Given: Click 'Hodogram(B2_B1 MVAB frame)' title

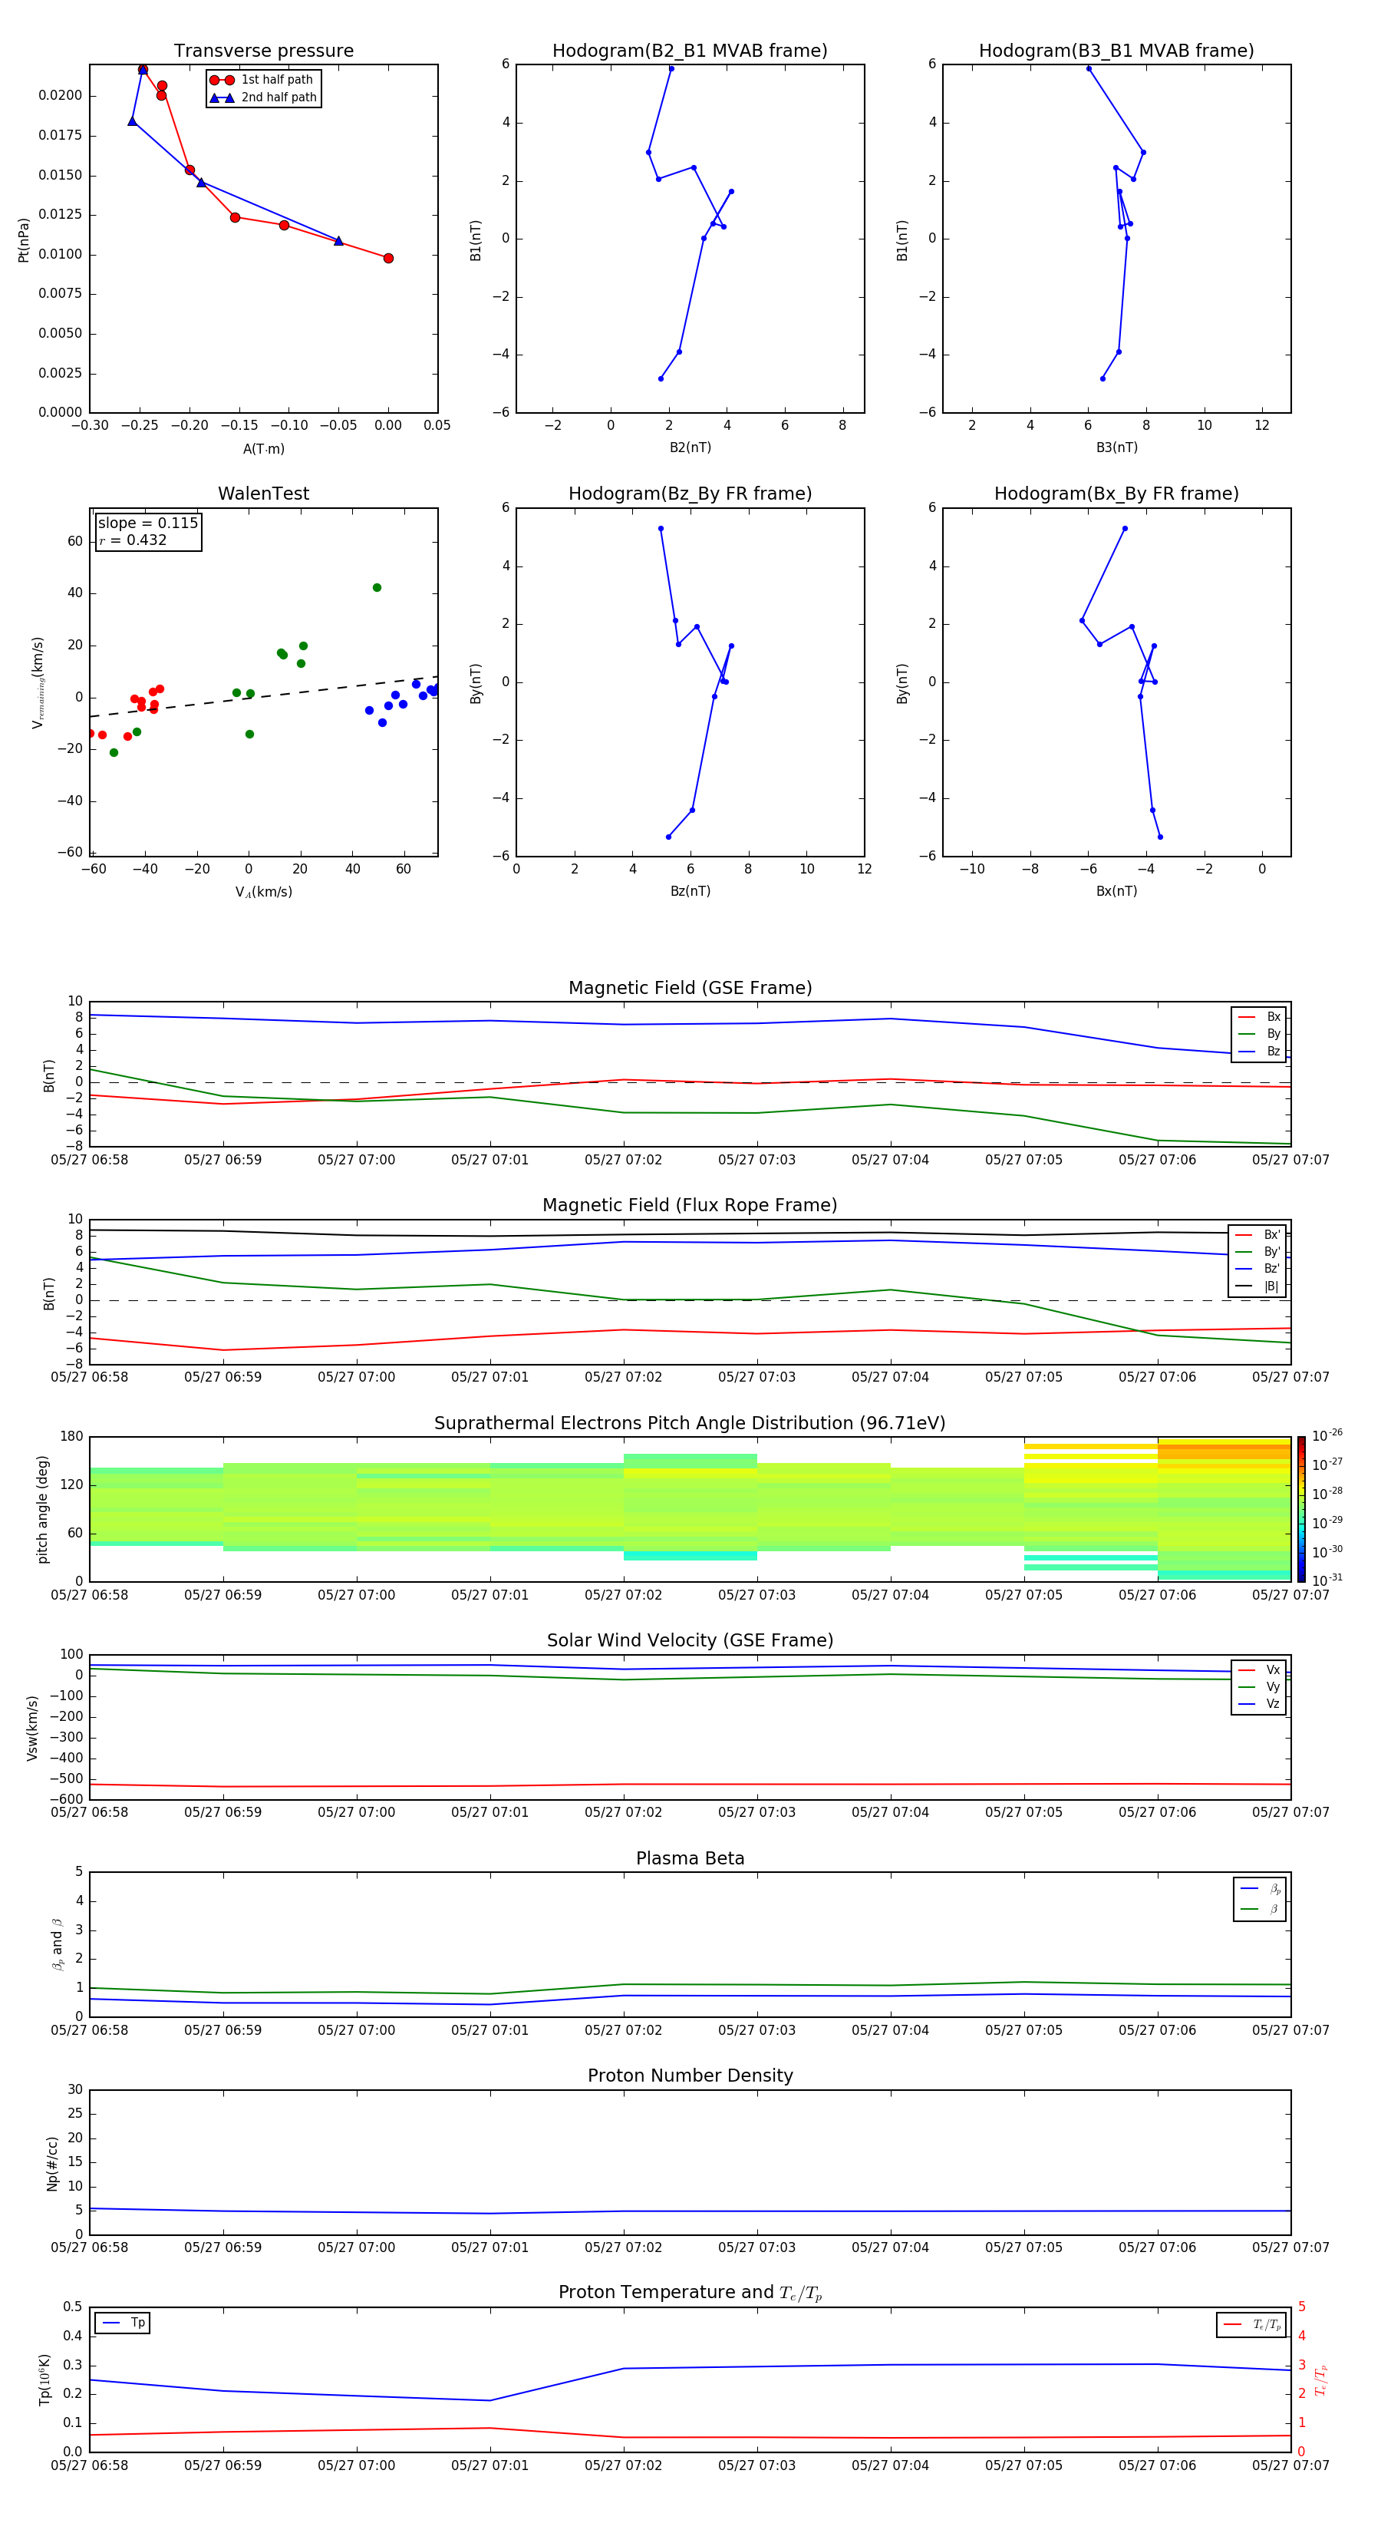Looking at the screenshot, I should point(690,51).
